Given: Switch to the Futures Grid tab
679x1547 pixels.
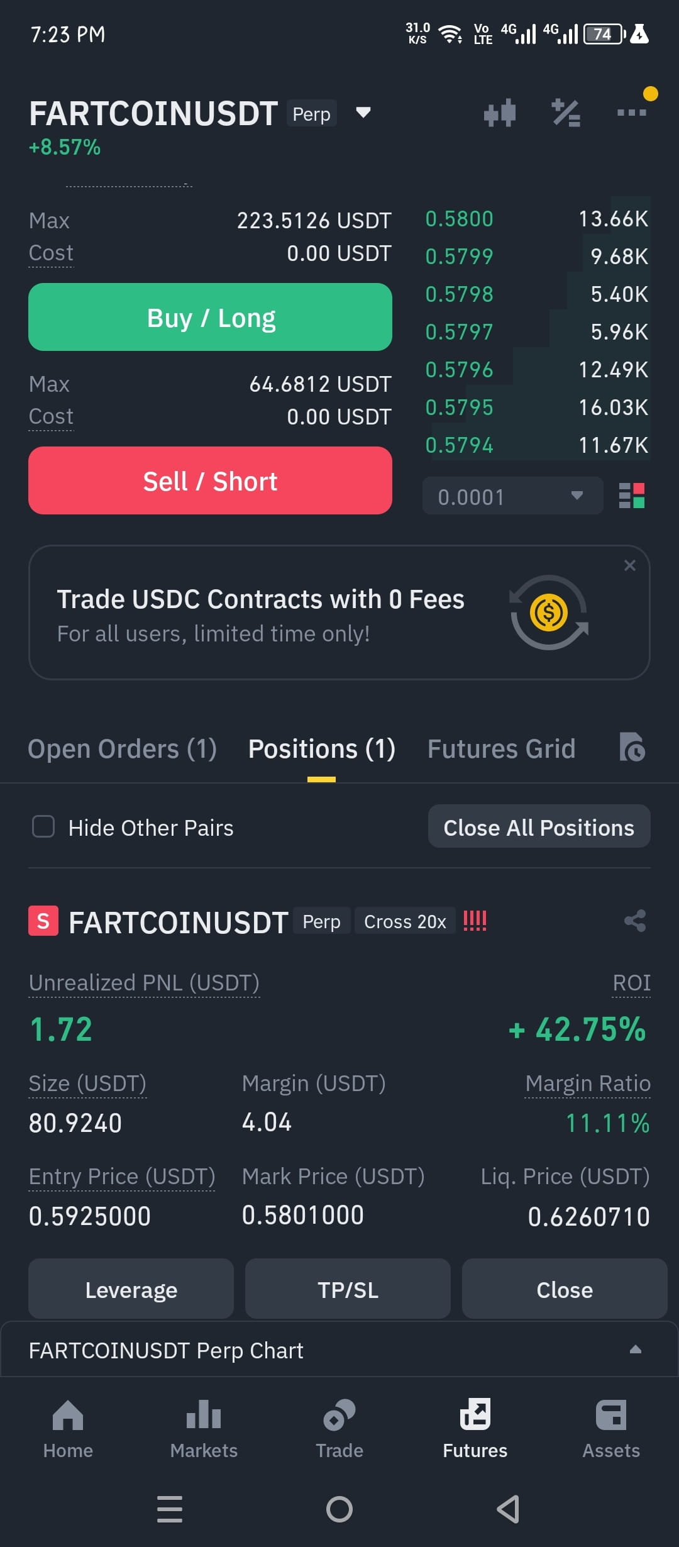Looking at the screenshot, I should click(501, 748).
